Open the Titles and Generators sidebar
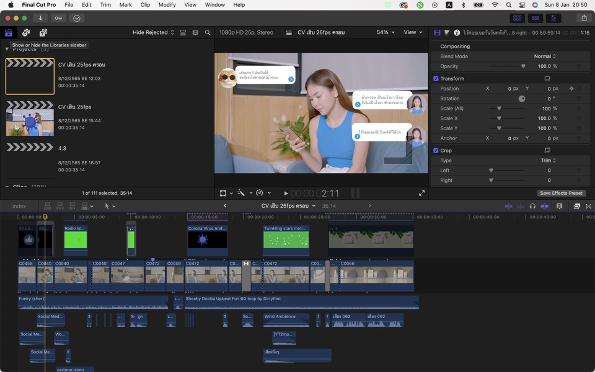The height and width of the screenshot is (372, 595). point(43,33)
